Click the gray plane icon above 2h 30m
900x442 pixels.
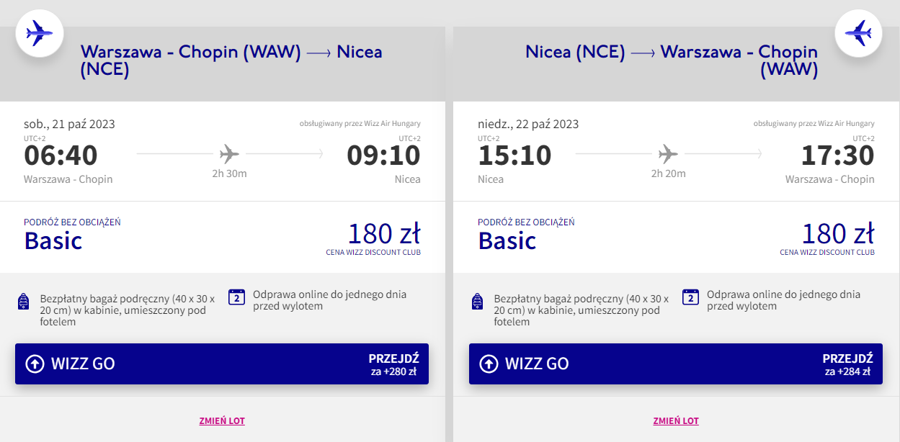(230, 153)
